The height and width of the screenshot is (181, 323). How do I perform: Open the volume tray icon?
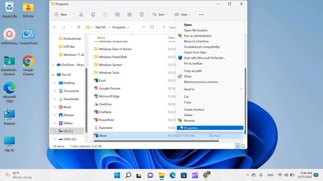(286, 175)
